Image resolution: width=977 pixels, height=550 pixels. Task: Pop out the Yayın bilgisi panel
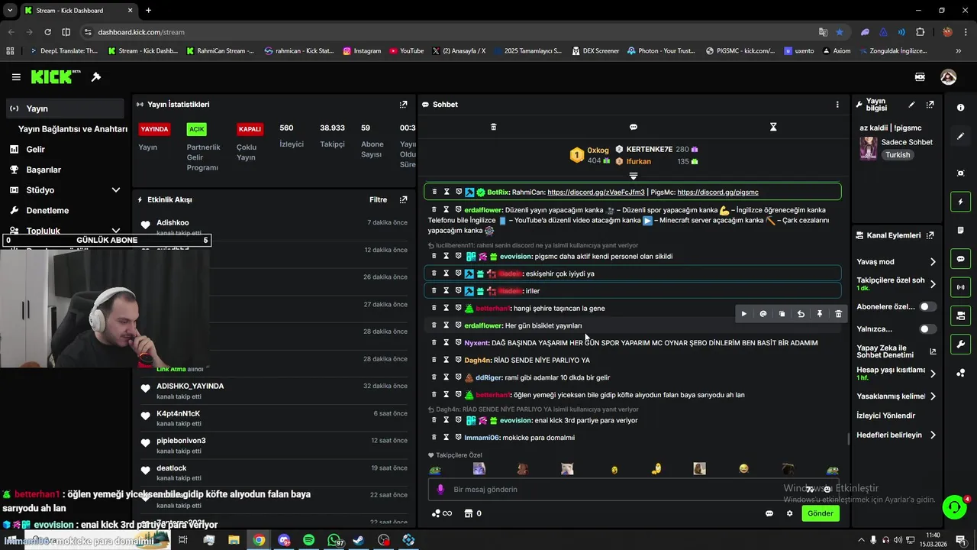click(x=930, y=105)
